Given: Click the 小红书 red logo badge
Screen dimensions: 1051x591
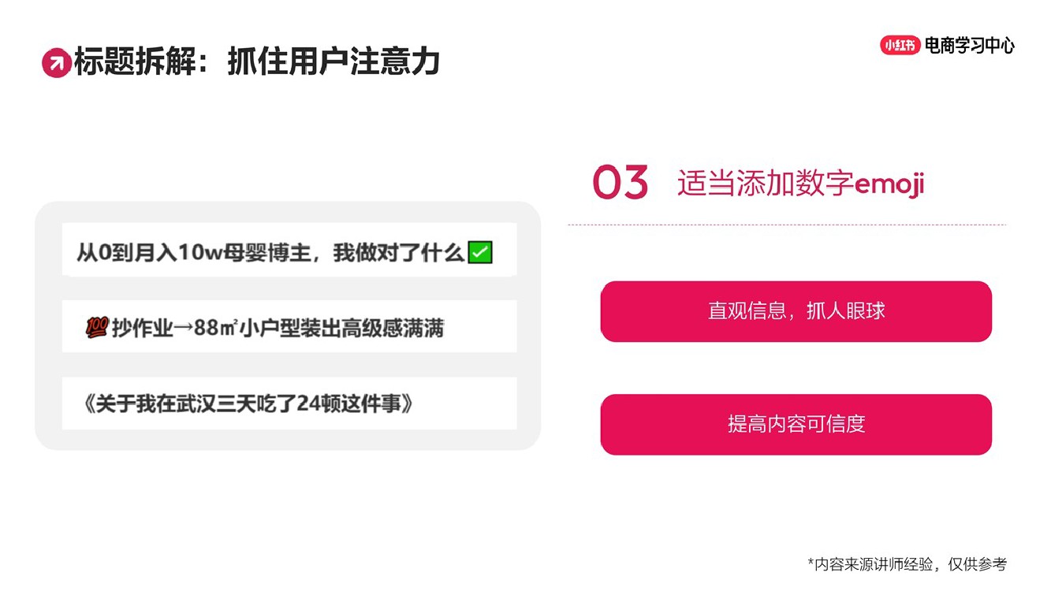Looking at the screenshot, I should coord(900,46).
